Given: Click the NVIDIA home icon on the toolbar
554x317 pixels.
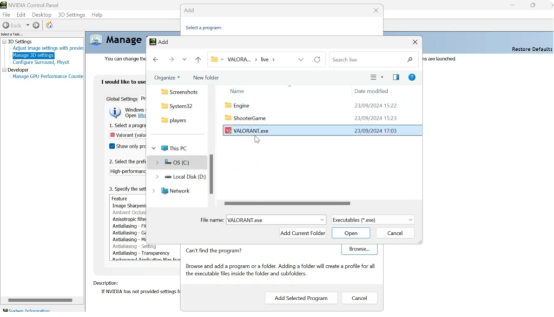Looking at the screenshot, I should tap(49, 25).
